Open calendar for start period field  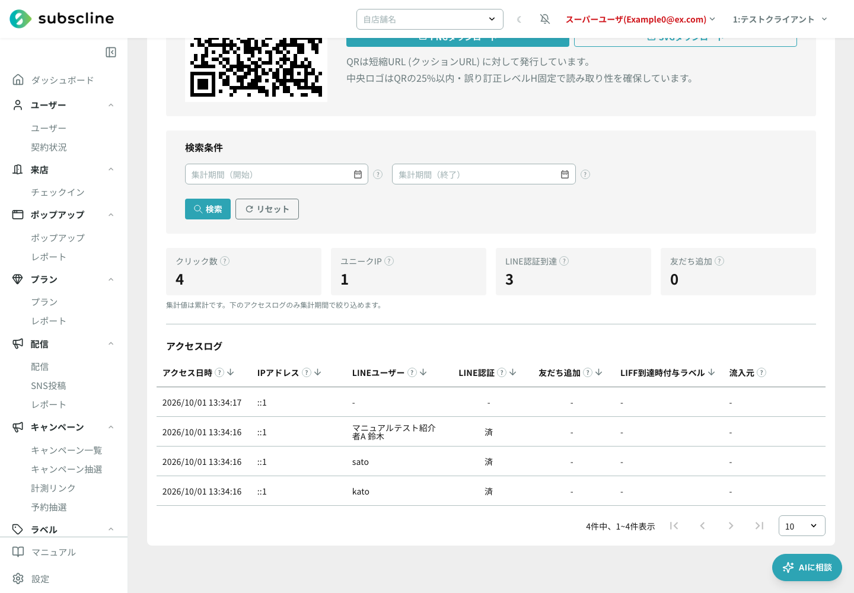358,174
